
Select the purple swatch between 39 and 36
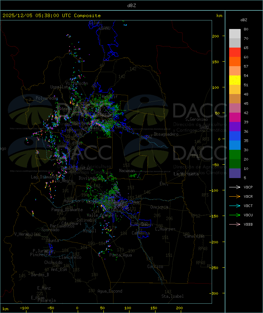pos(235,126)
